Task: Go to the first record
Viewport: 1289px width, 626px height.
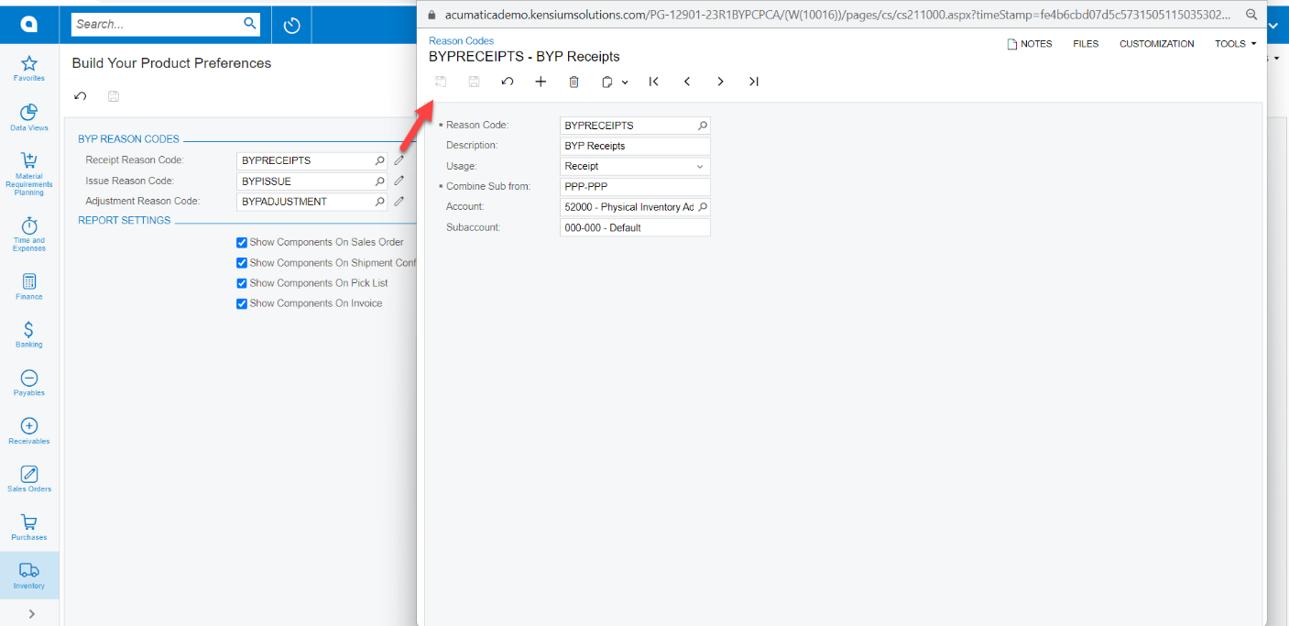Action: pyautogui.click(x=653, y=82)
